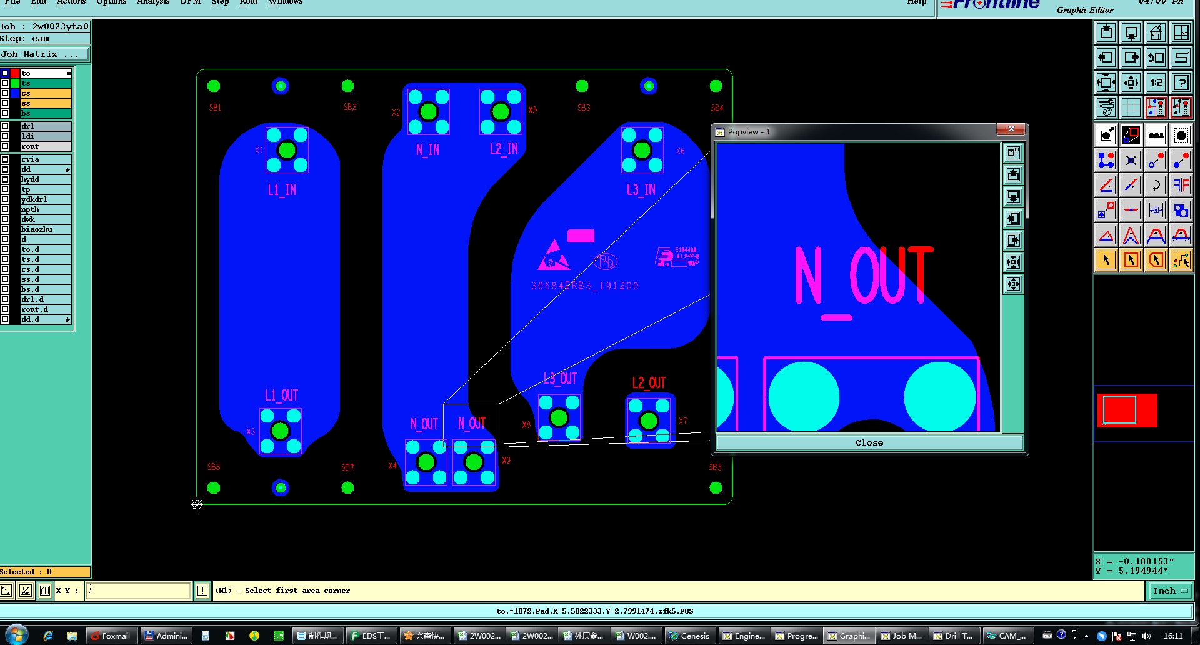This screenshot has width=1200, height=645.
Task: Switch to Drill T... taskbar window
Action: 954,636
